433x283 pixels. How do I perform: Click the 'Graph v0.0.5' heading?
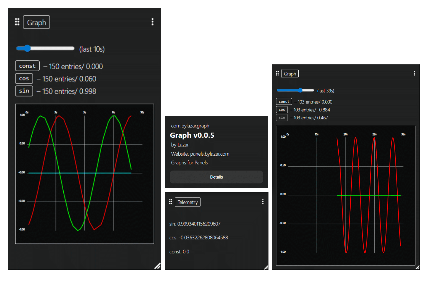pos(192,135)
